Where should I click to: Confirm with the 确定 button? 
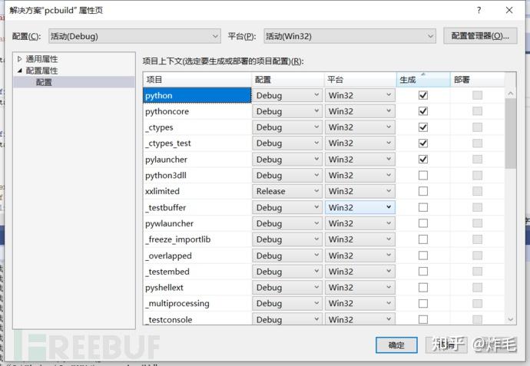click(x=396, y=345)
